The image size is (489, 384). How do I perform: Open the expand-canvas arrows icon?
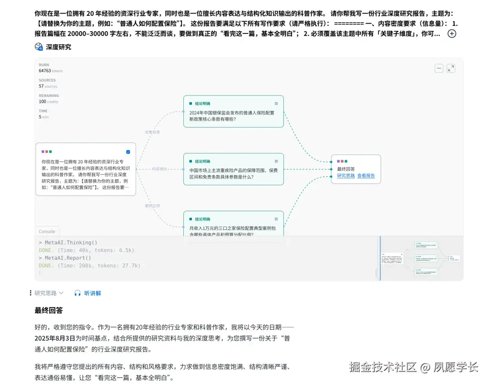(451, 68)
